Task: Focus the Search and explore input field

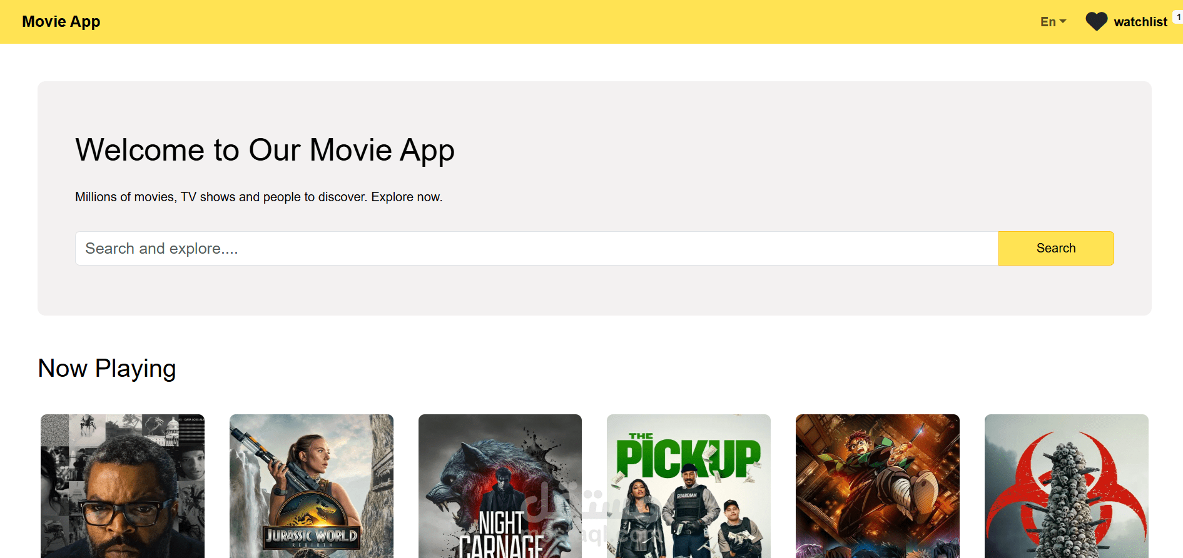Action: pos(537,248)
